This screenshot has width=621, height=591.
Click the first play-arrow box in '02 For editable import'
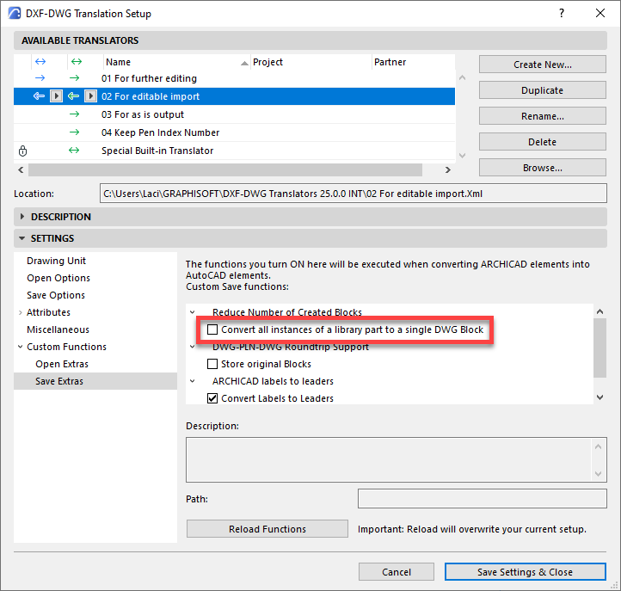(56, 95)
